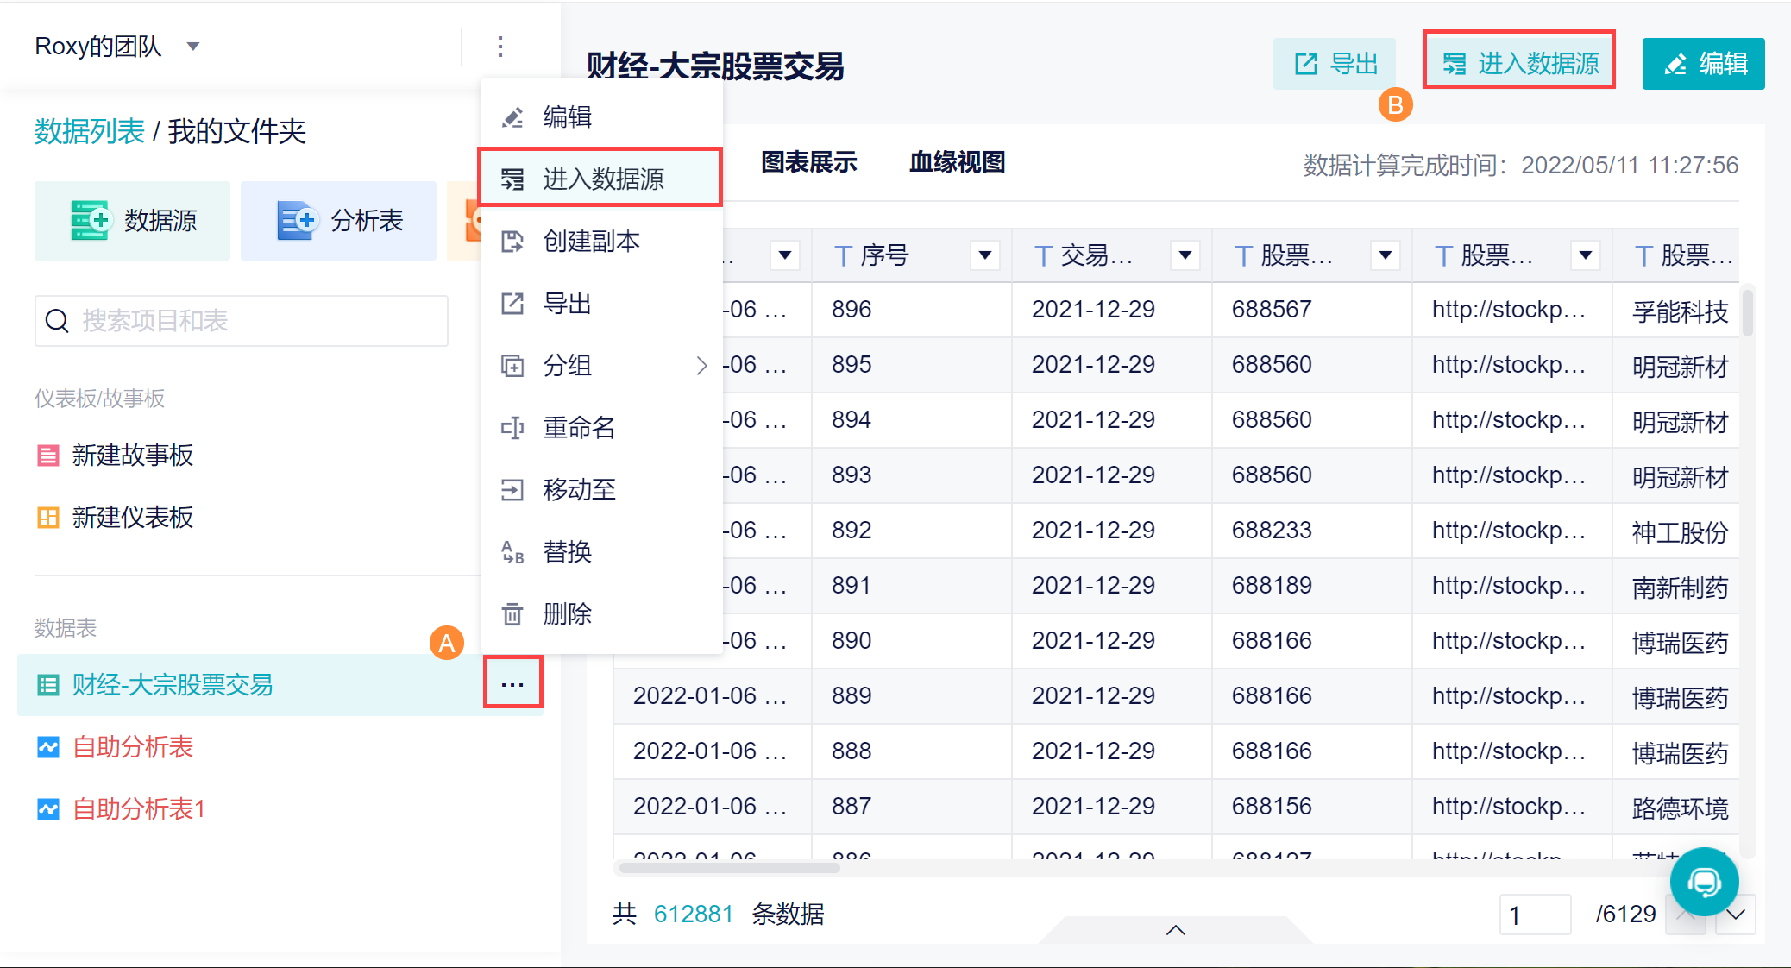Image resolution: width=1791 pixels, height=968 pixels.
Task: Expand the 分组 submenu arrow
Action: (x=701, y=366)
